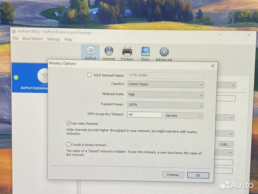Click the AirPort Utility title bar icon
Image resolution: width=258 pixels, height=194 pixels.
click(14, 31)
